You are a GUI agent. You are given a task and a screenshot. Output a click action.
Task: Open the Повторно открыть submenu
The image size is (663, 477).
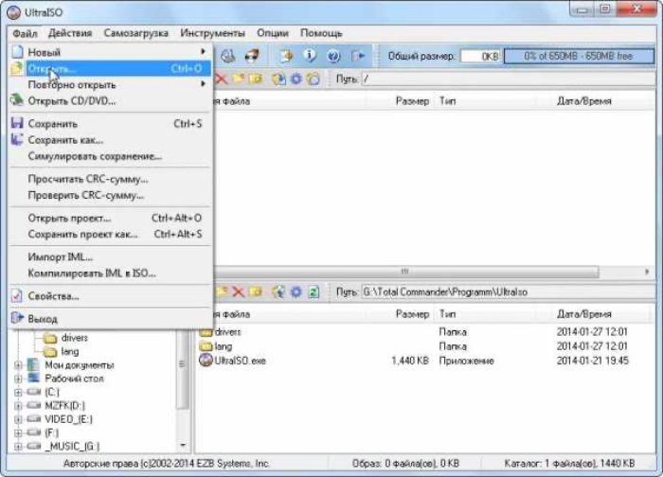[x=110, y=84]
